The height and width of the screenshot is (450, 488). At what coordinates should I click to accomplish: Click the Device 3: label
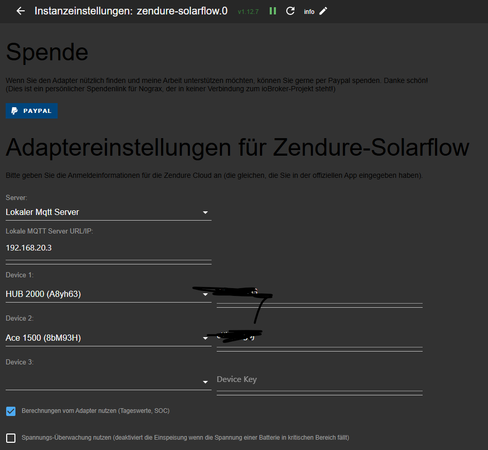tap(20, 362)
